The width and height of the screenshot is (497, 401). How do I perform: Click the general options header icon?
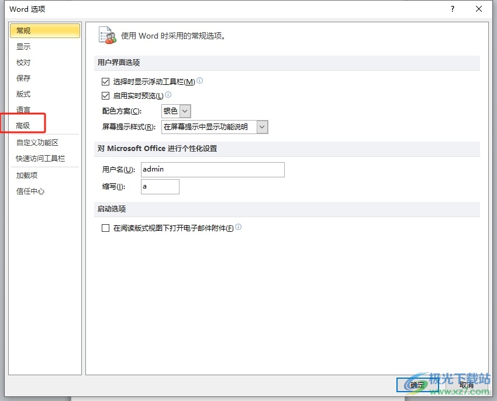coord(108,36)
